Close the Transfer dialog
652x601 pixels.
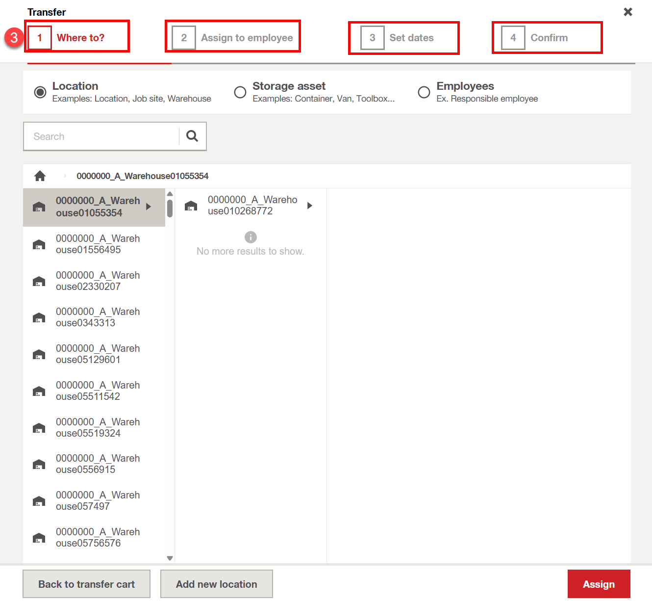pyautogui.click(x=628, y=12)
